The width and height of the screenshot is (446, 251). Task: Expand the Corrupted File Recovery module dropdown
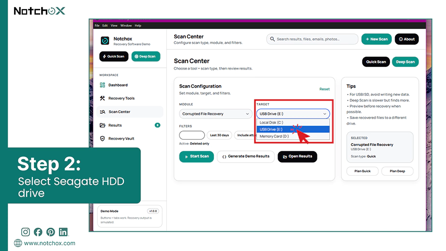click(216, 114)
